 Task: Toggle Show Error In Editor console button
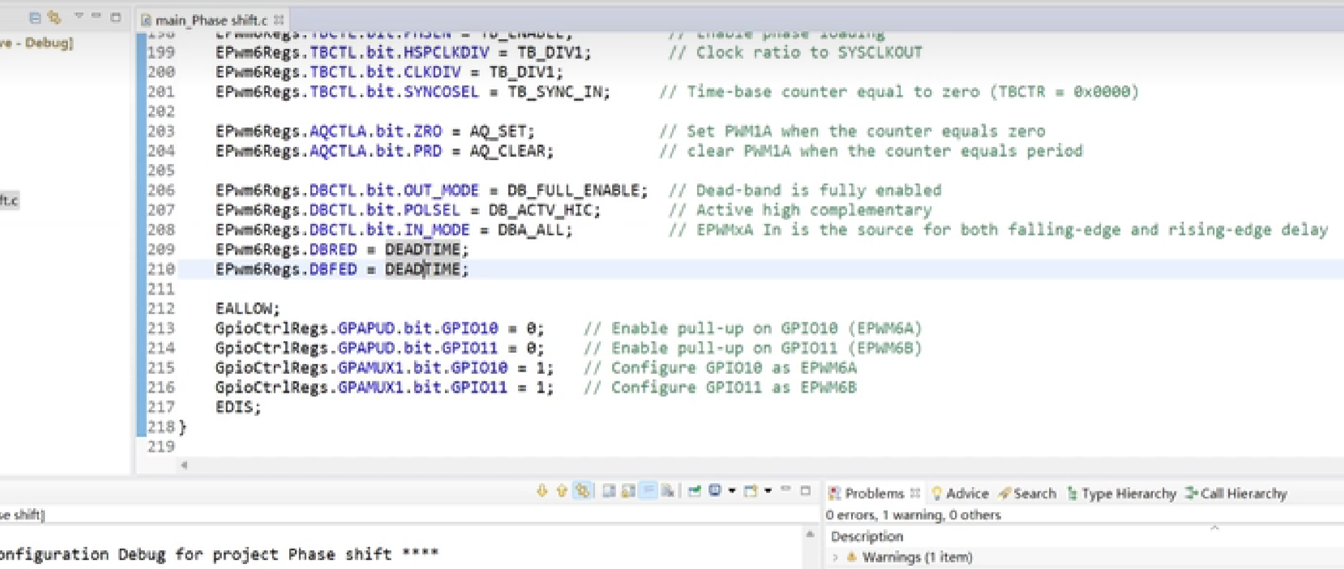582,490
